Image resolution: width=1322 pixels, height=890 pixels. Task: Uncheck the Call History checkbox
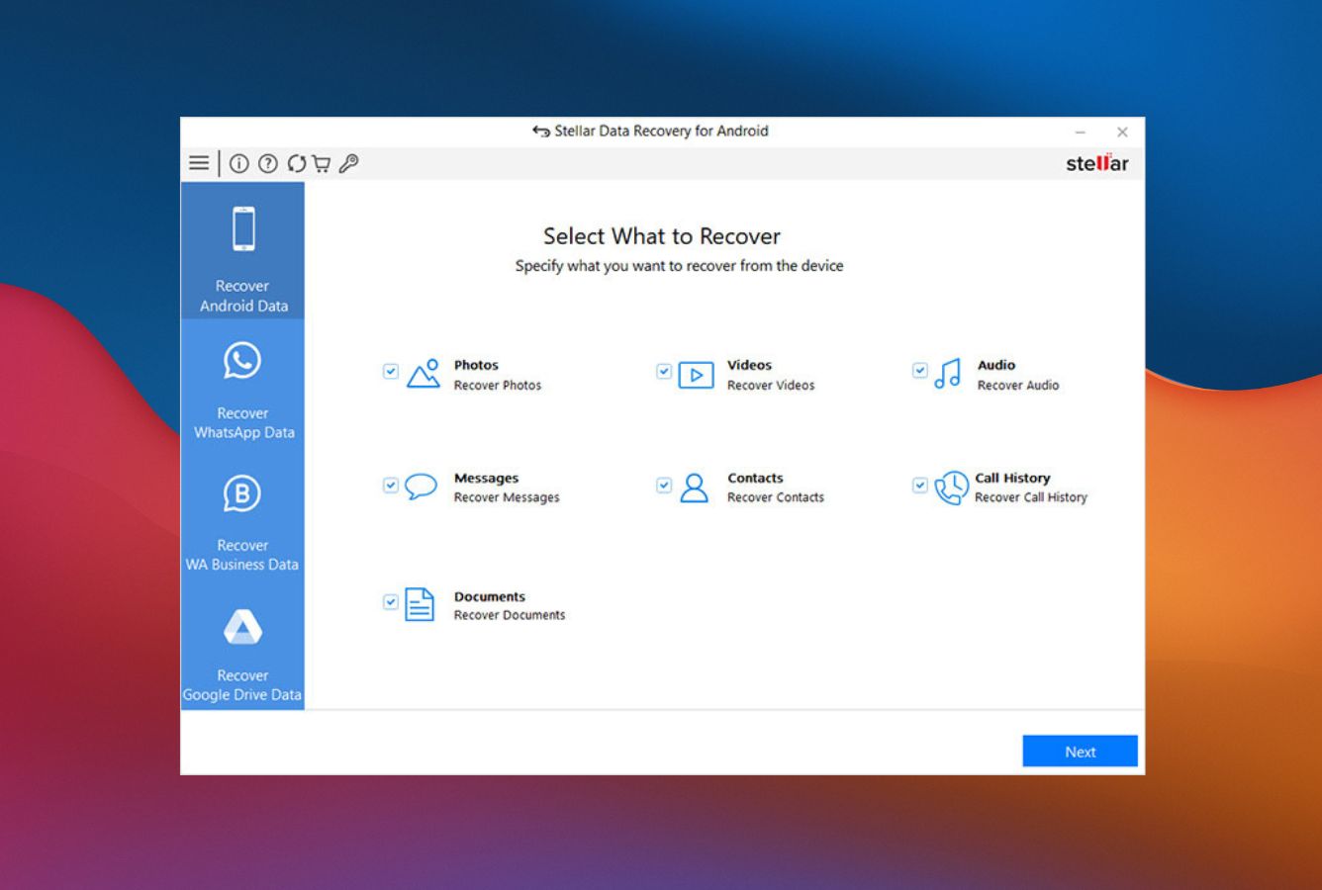pyautogui.click(x=920, y=486)
